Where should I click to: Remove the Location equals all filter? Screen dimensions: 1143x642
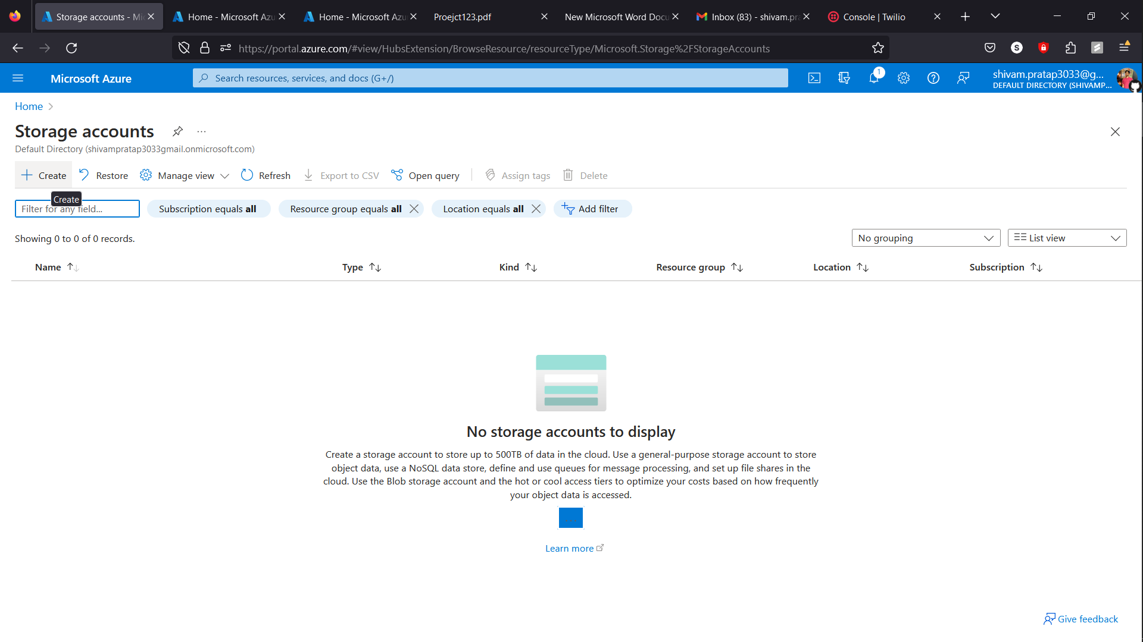coord(536,209)
